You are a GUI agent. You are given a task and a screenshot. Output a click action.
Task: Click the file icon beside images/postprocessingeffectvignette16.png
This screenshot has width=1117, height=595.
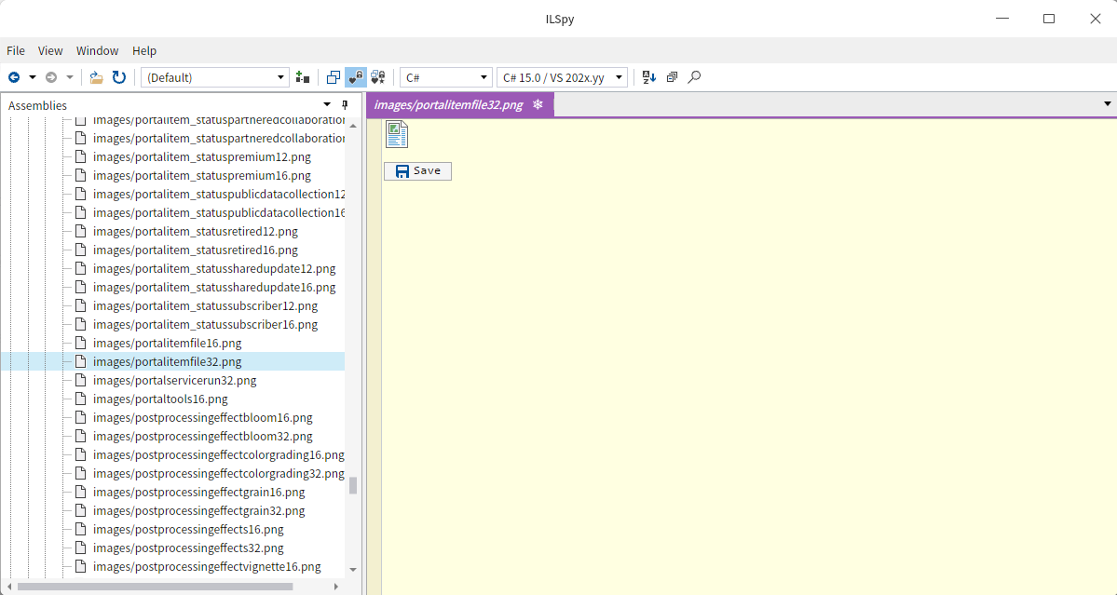(80, 566)
